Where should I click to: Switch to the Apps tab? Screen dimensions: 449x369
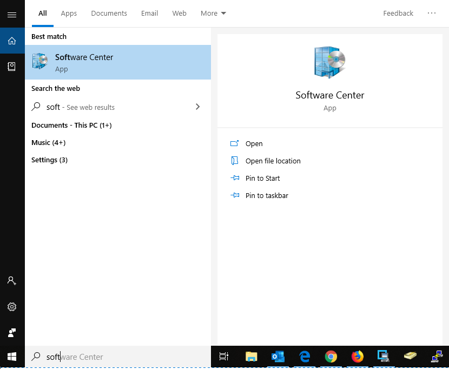pyautogui.click(x=69, y=13)
